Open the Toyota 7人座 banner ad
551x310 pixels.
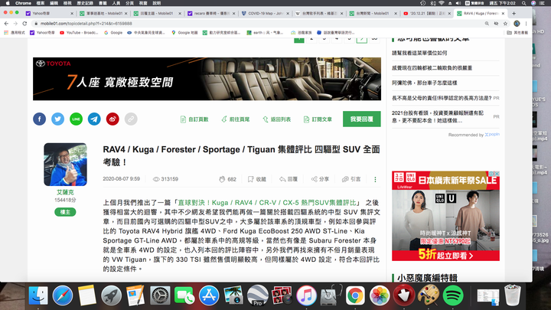[x=207, y=79]
